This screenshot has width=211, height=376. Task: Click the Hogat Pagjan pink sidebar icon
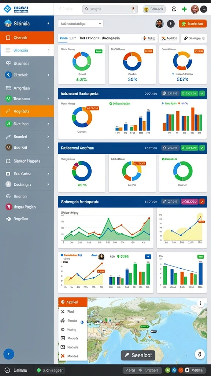point(9,207)
